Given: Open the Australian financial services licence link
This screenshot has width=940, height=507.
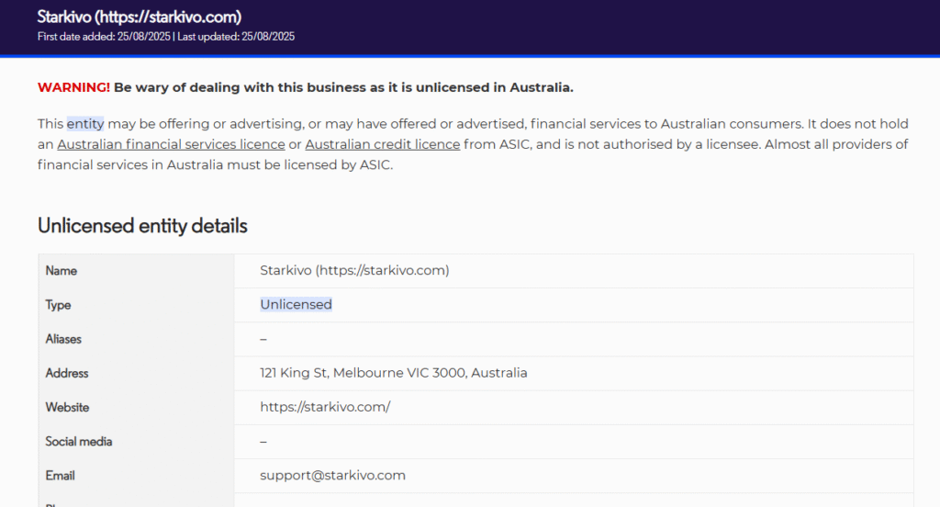Looking at the screenshot, I should click(171, 144).
